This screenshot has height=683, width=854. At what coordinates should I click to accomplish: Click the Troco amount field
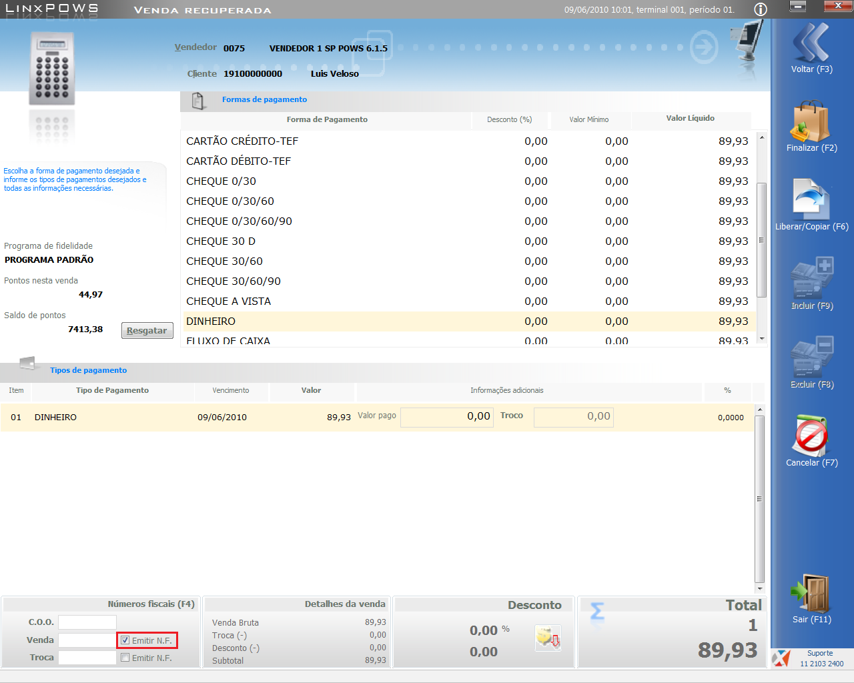[x=573, y=417]
